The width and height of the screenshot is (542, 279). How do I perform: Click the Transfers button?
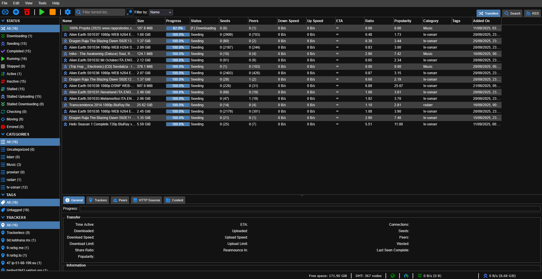click(488, 13)
